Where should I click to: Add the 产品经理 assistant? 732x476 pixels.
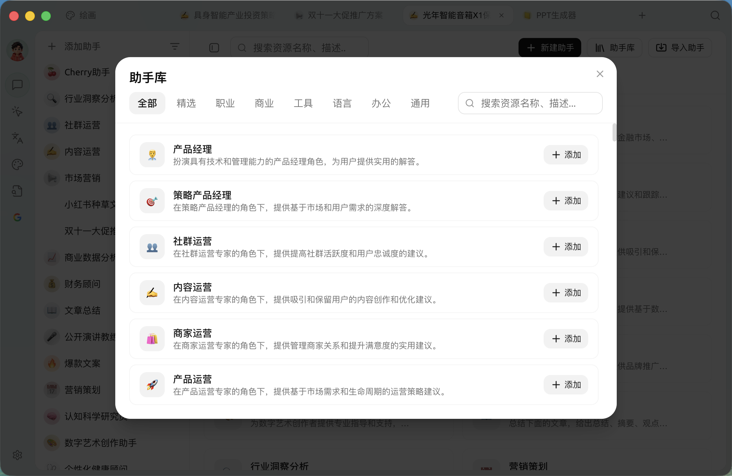[x=566, y=155]
